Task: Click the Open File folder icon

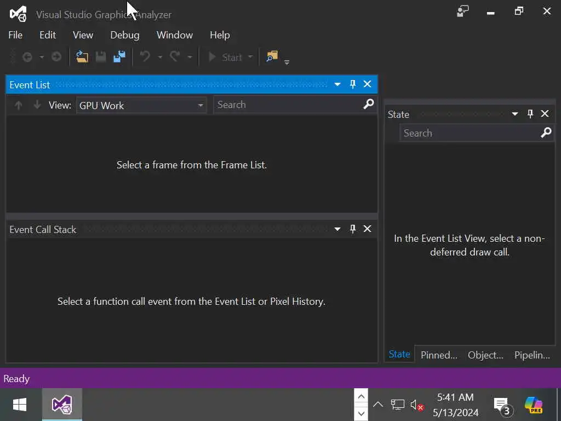Action: [82, 56]
